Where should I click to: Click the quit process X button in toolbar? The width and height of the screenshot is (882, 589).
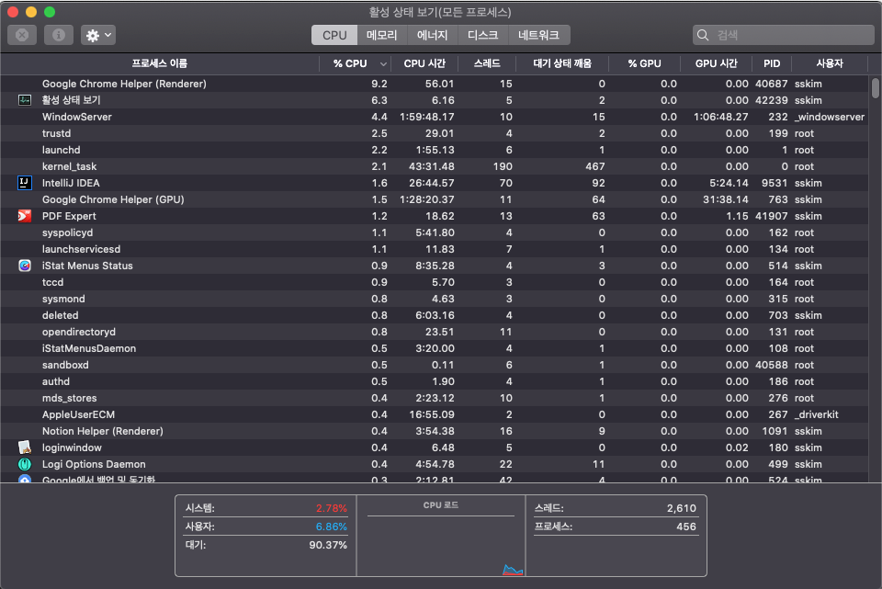click(x=22, y=35)
